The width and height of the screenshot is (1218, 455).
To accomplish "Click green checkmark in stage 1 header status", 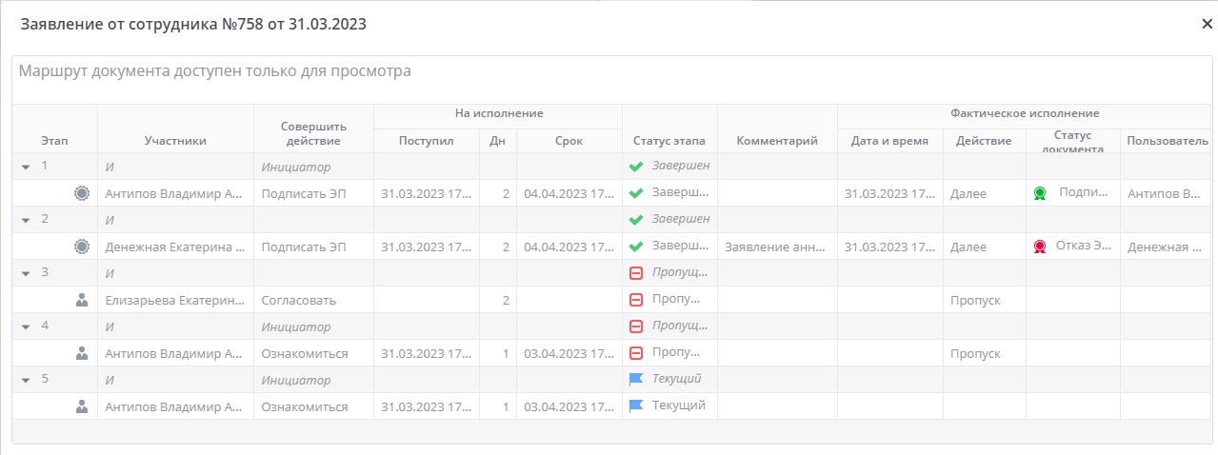I will [x=636, y=167].
